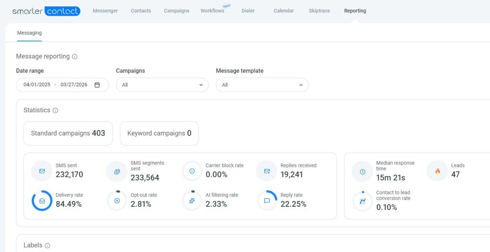This screenshot has width=490, height=252.
Task: Select the Messaging tab
Action: 29,33
